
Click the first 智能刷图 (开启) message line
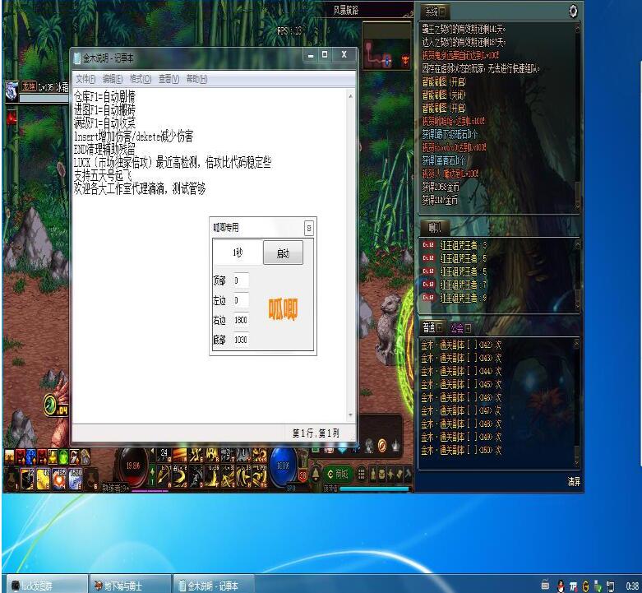[x=444, y=82]
